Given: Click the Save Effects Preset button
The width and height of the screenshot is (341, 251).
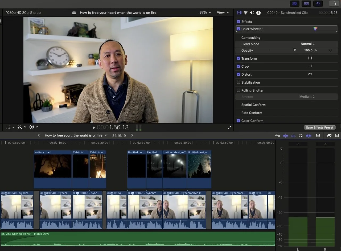Looking at the screenshot, I should click(319, 127).
